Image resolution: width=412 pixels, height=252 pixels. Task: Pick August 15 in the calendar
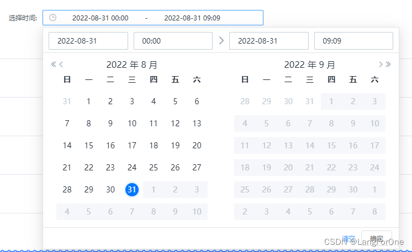click(x=89, y=145)
